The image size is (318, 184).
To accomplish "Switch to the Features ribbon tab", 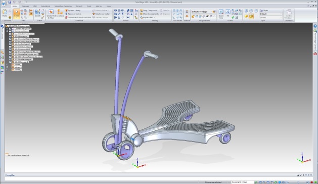I will (x=25, y=6).
